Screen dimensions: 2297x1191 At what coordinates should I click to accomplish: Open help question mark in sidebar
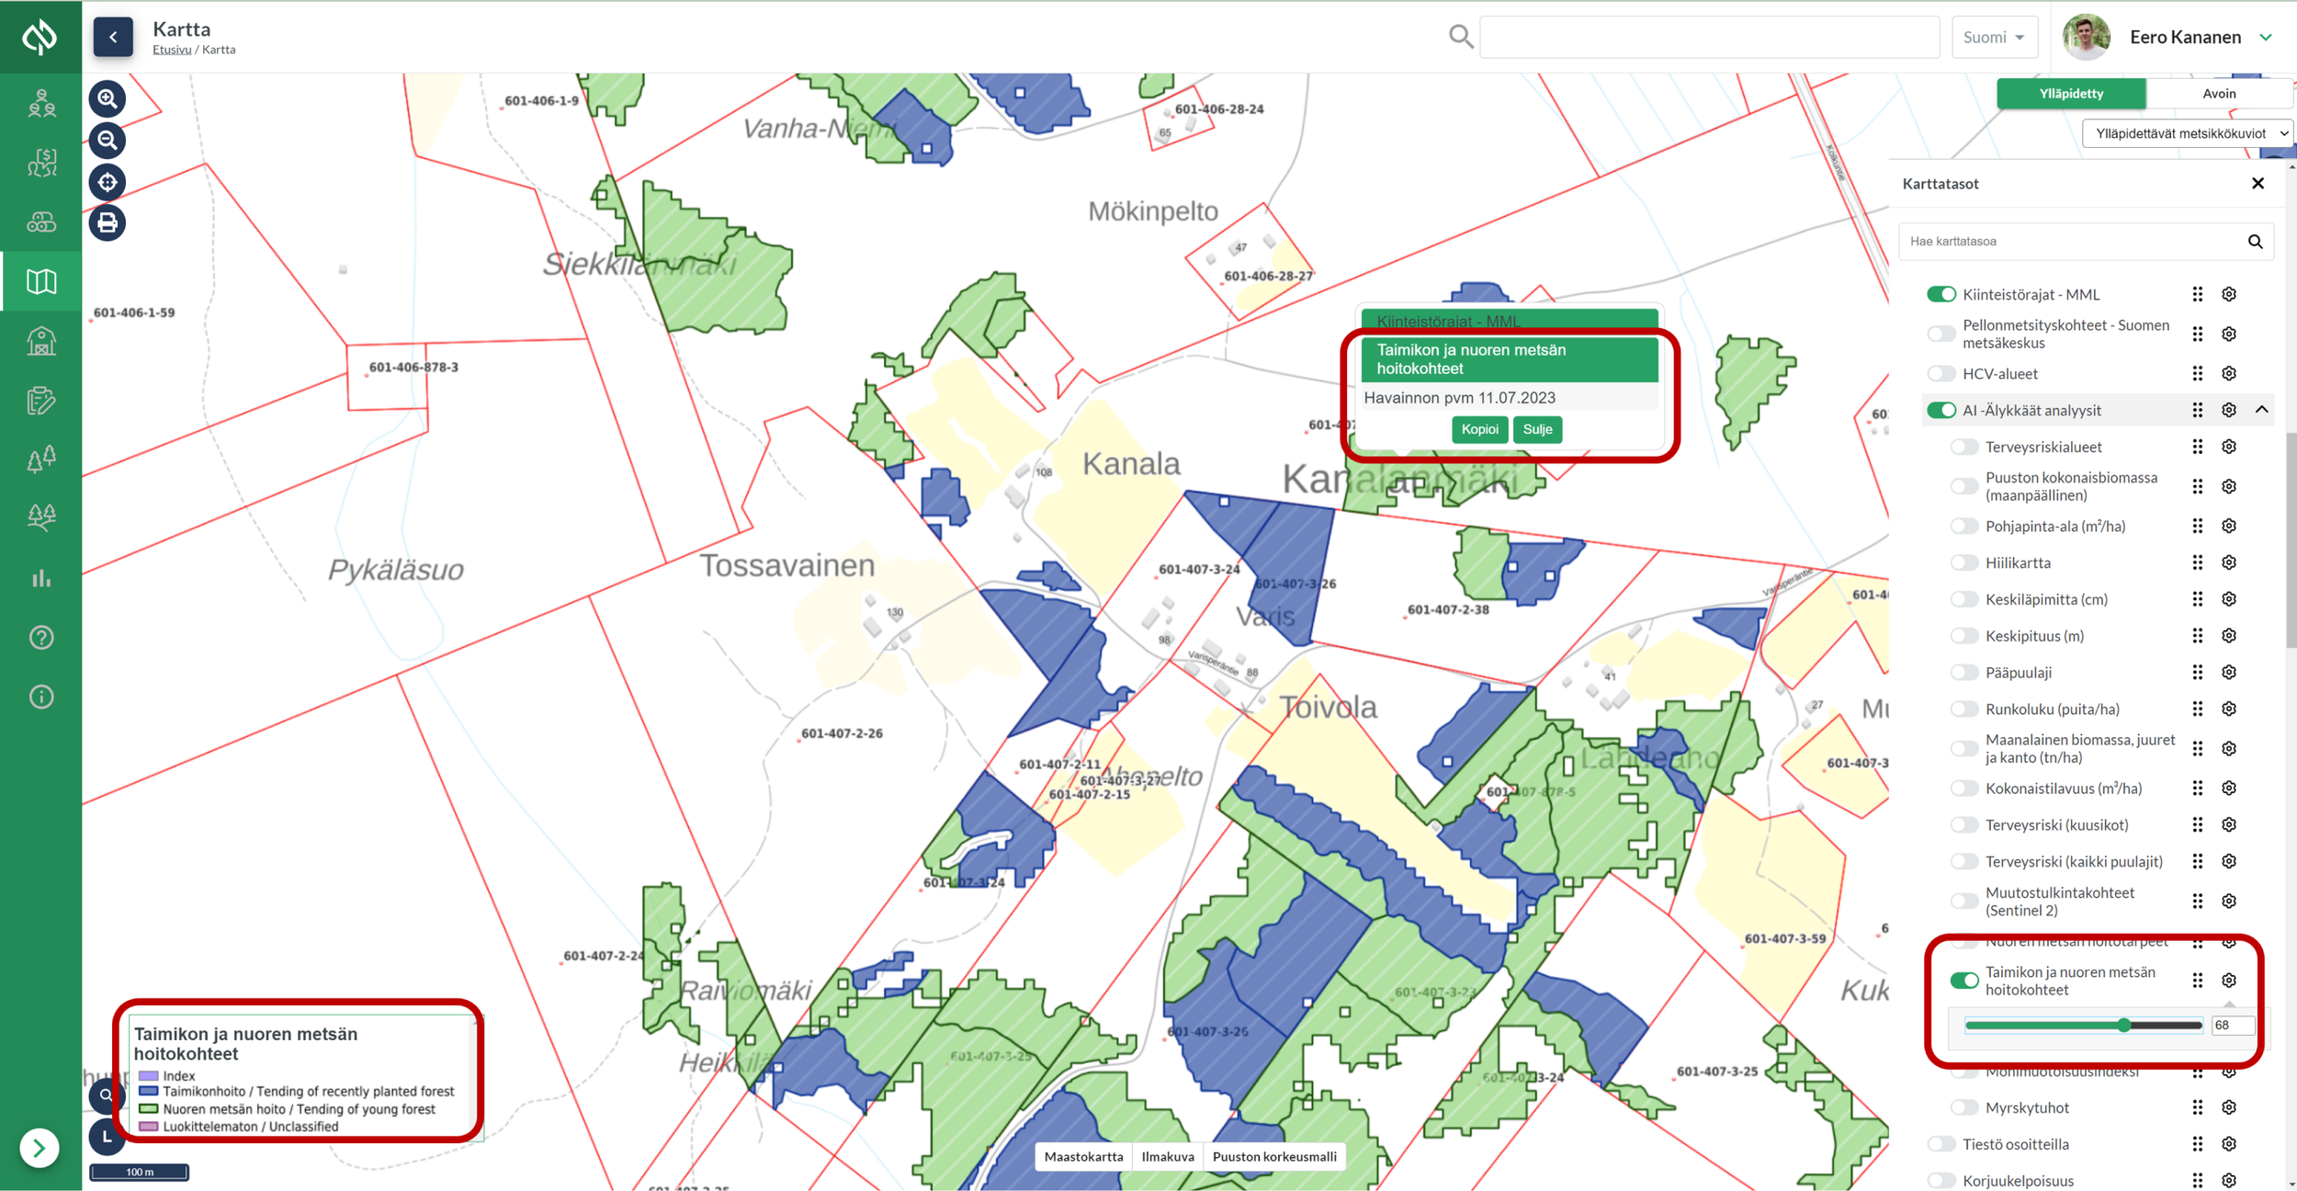(41, 637)
